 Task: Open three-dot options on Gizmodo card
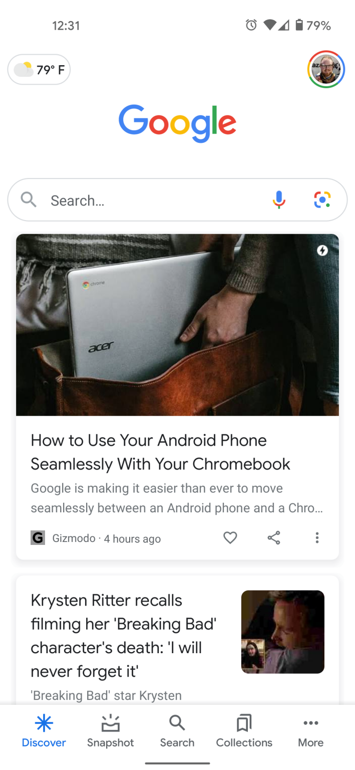(x=317, y=538)
